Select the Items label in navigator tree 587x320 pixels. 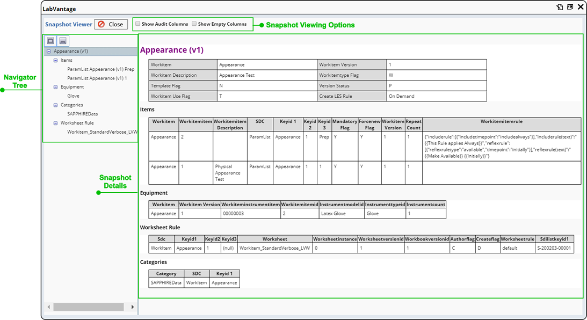66,60
